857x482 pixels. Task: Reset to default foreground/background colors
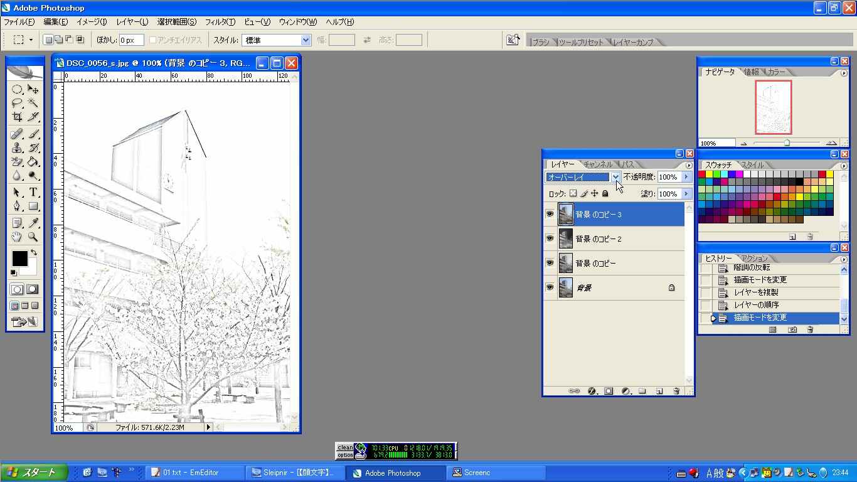[14, 272]
